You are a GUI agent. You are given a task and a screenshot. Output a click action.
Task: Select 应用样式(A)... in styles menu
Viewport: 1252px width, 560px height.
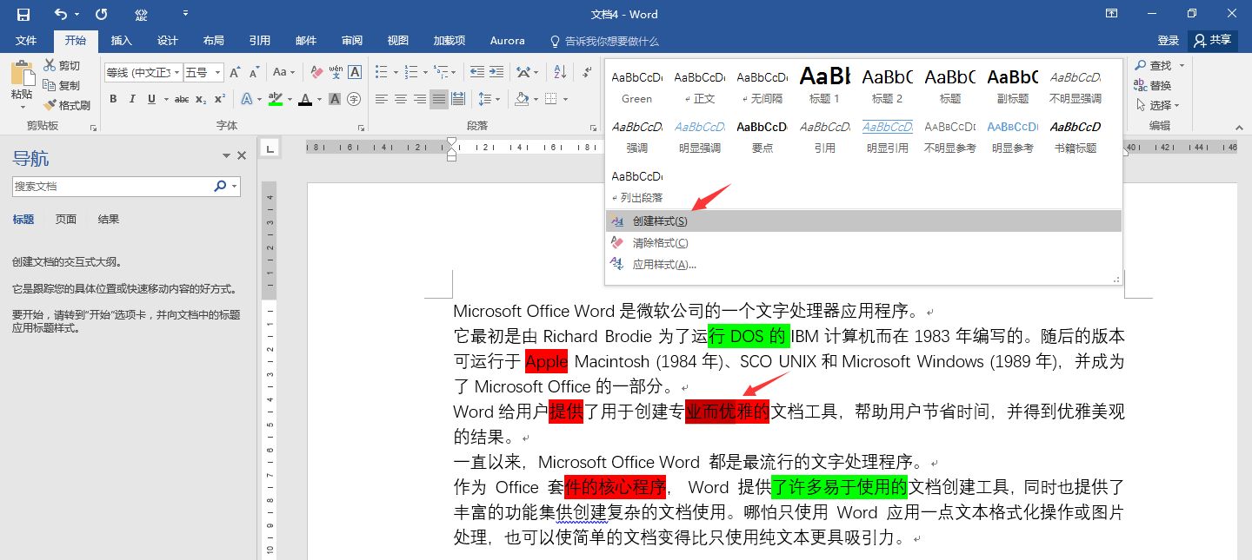[x=863, y=265]
